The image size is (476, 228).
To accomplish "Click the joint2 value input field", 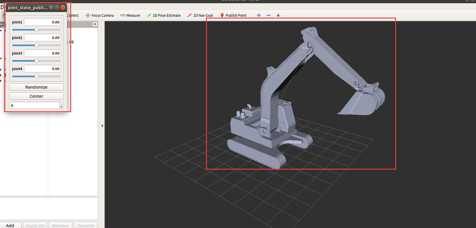I will tap(42, 38).
